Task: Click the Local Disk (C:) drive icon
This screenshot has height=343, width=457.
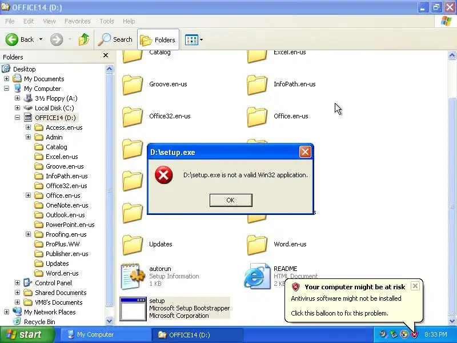Action: (x=28, y=108)
